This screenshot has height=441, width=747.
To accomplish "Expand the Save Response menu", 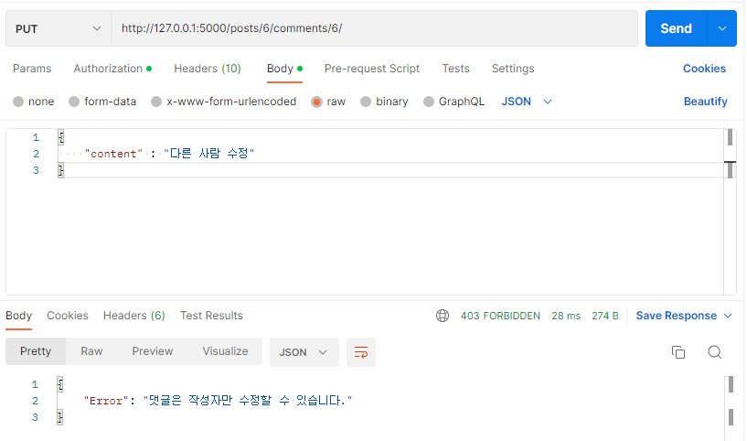I will 728,316.
